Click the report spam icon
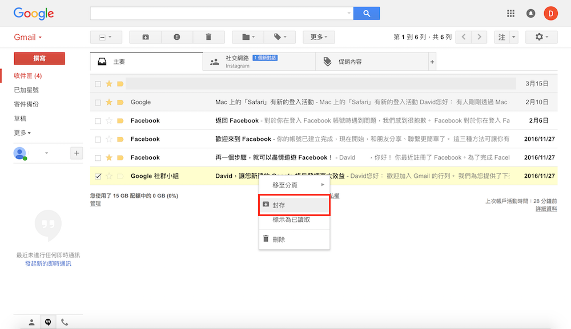 [177, 37]
